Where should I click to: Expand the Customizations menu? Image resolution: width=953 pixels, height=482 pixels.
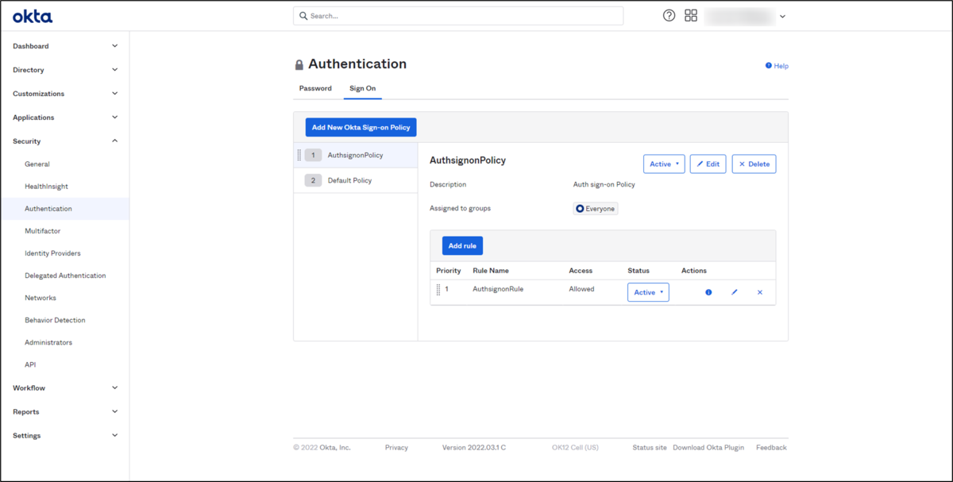pyautogui.click(x=114, y=94)
